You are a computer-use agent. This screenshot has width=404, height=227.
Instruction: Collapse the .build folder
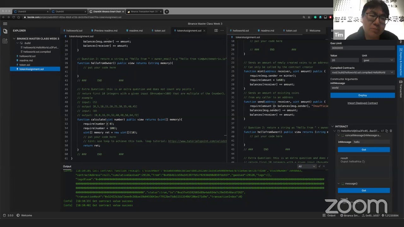pyautogui.click(x=18, y=43)
